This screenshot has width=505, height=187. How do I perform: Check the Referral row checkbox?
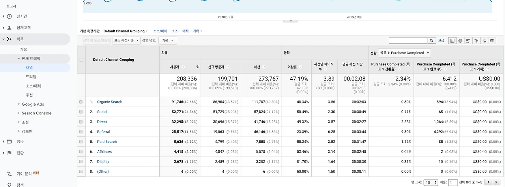click(x=81, y=131)
